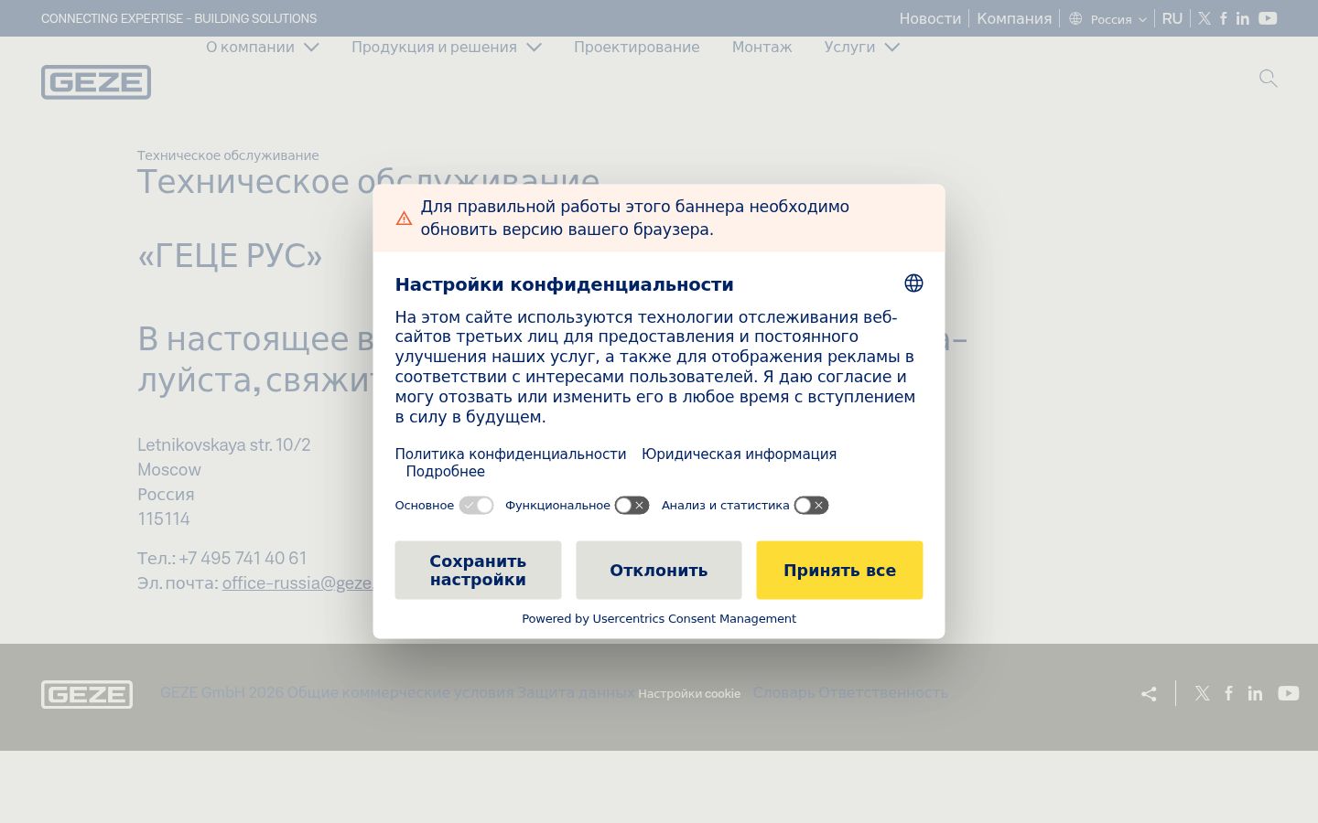Viewport: 1318px width, 823px height.
Task: Open the footer LinkedIn icon
Action: [1256, 693]
